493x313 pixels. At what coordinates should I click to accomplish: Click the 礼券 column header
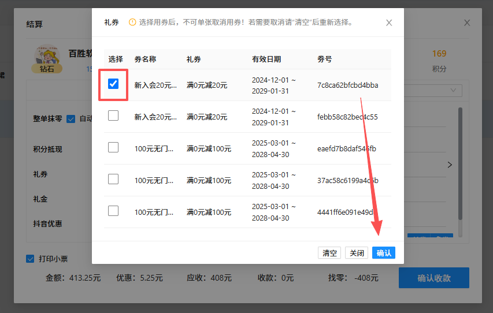[194, 59]
